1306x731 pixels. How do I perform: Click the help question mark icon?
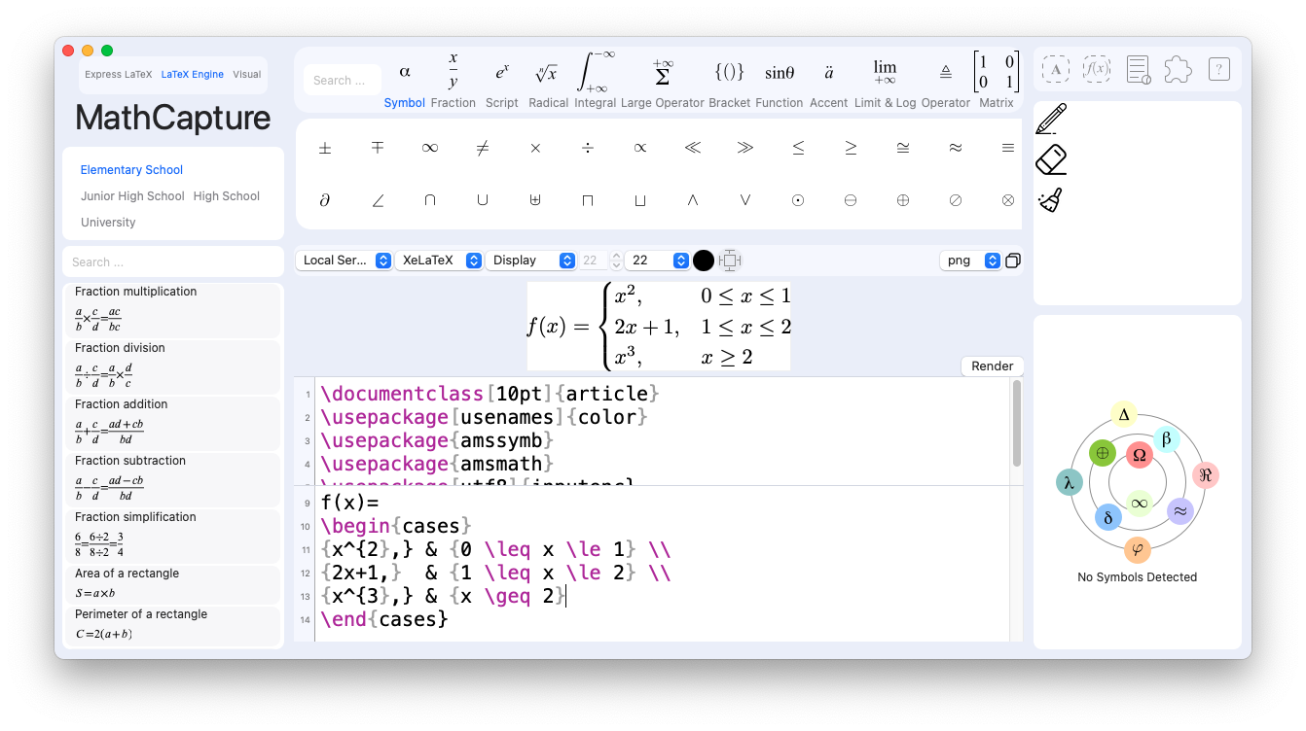1218,68
